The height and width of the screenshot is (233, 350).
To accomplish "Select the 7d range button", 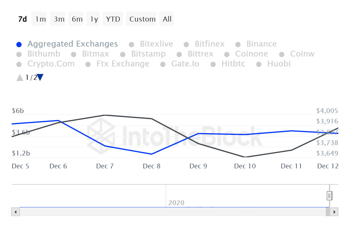I will pos(22,19).
